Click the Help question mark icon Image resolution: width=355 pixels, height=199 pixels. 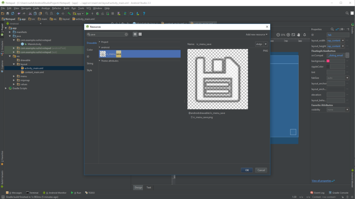click(x=144, y=14)
